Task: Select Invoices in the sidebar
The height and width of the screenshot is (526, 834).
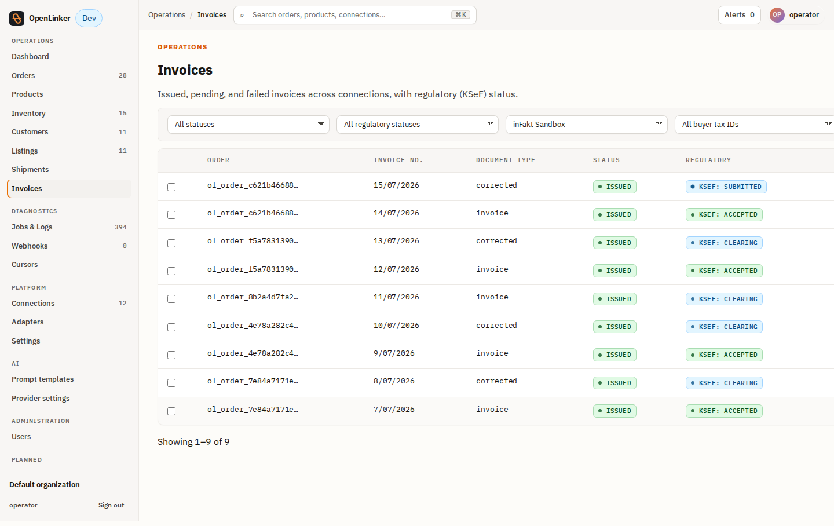Action: (x=69, y=189)
